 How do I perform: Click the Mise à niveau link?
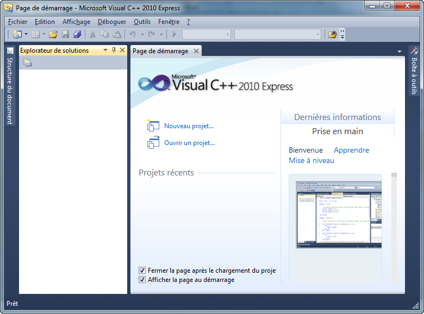tap(311, 160)
